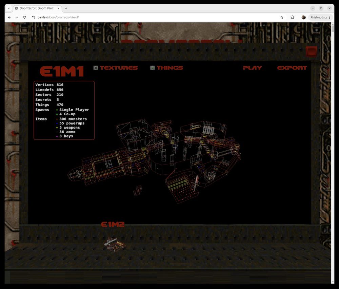The width and height of the screenshot is (339, 289).
Task: Click the EXPORT button
Action: pos(292,68)
